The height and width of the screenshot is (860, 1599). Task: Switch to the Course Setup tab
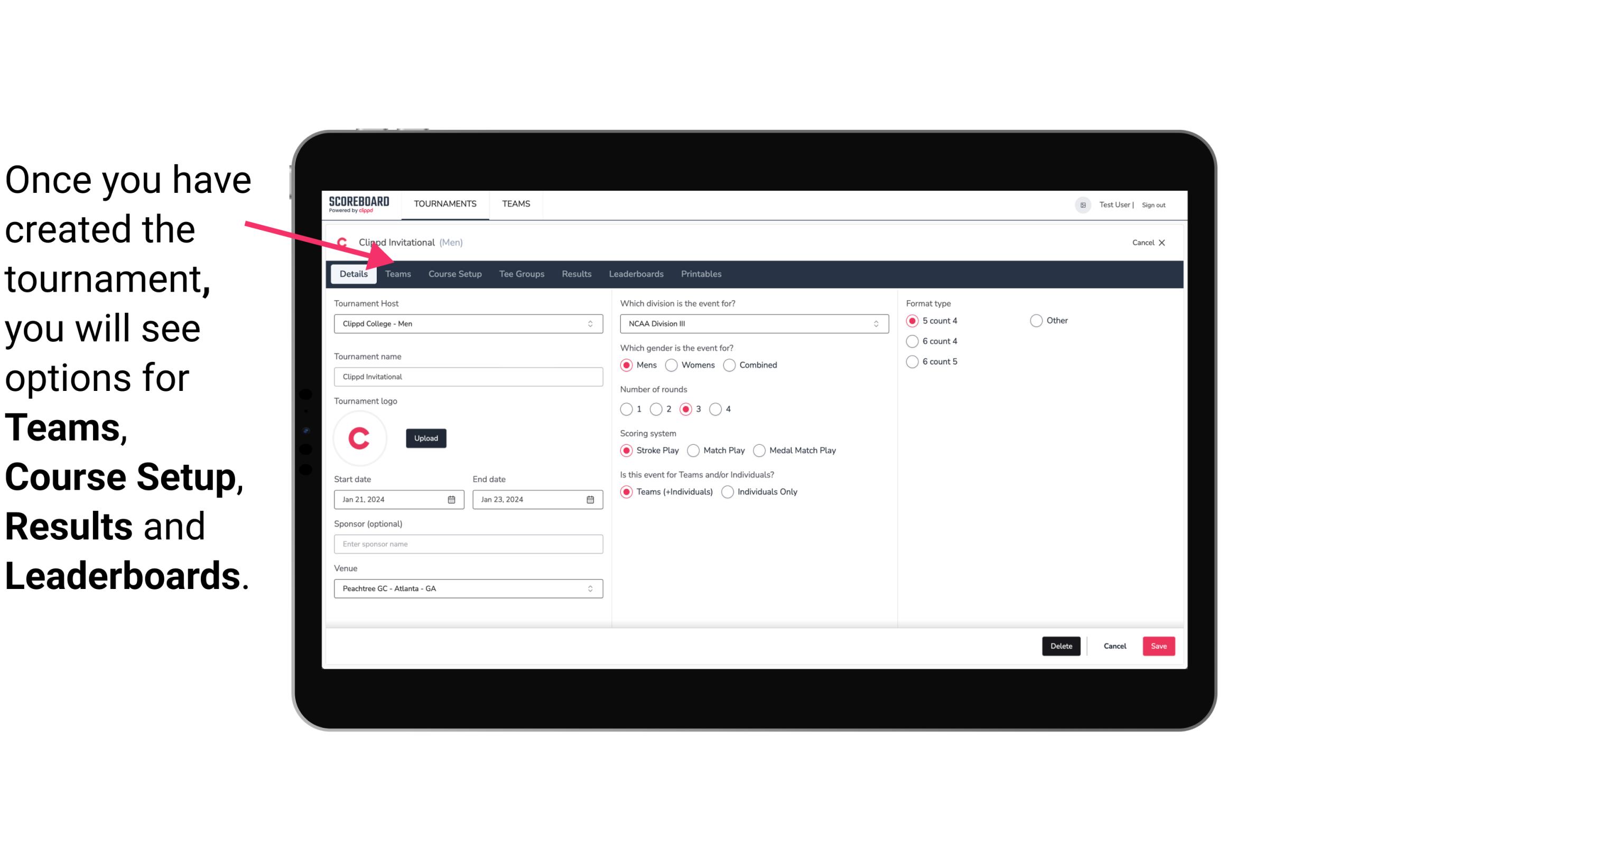453,273
